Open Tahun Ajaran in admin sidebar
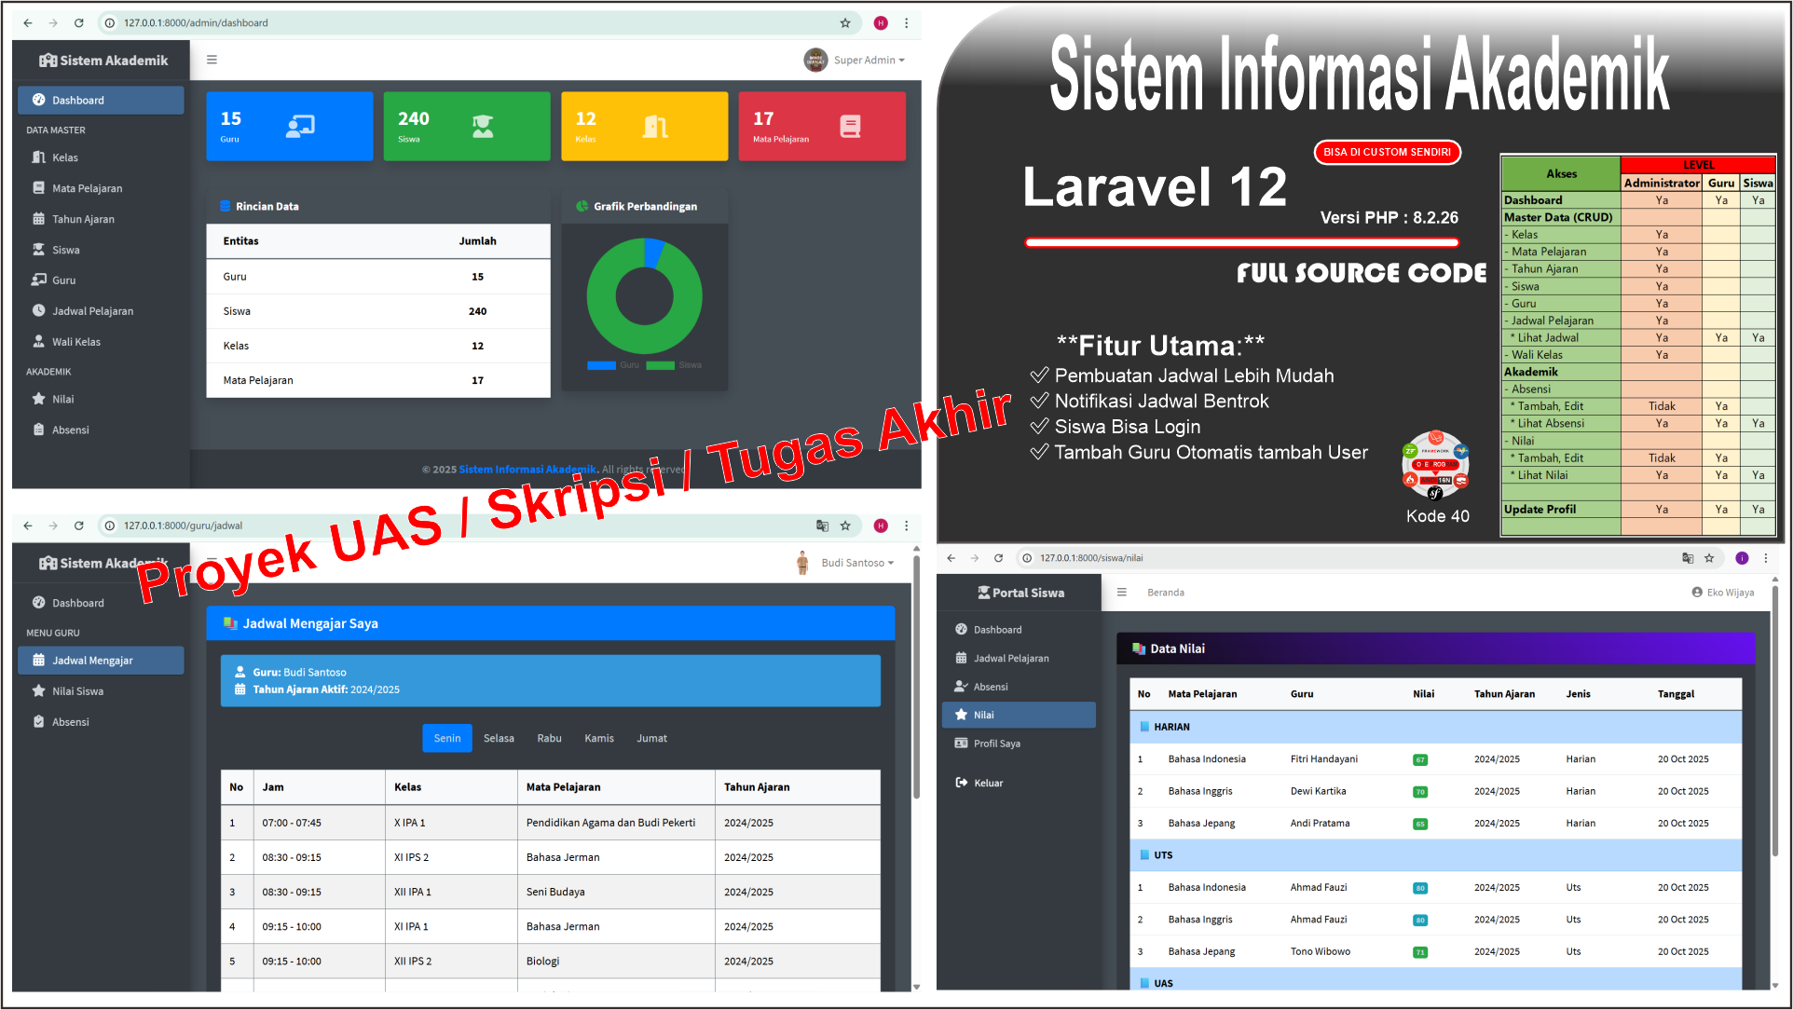This screenshot has height=1010, width=1793. [x=101, y=219]
